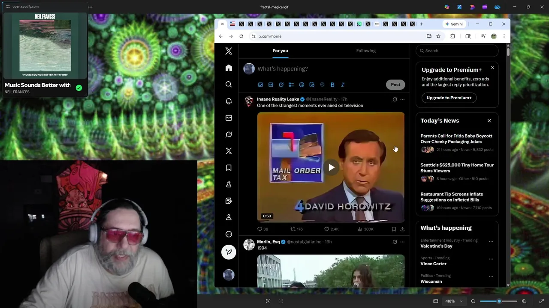The width and height of the screenshot is (549, 308).
Task: Add media image icon in composer
Action: (260, 85)
